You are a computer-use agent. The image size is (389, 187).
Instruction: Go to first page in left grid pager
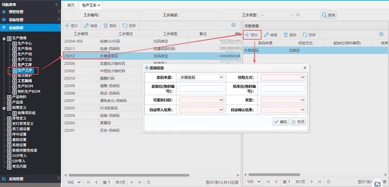pos(89,182)
